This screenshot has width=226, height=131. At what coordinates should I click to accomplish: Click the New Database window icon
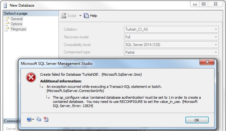[5, 5]
